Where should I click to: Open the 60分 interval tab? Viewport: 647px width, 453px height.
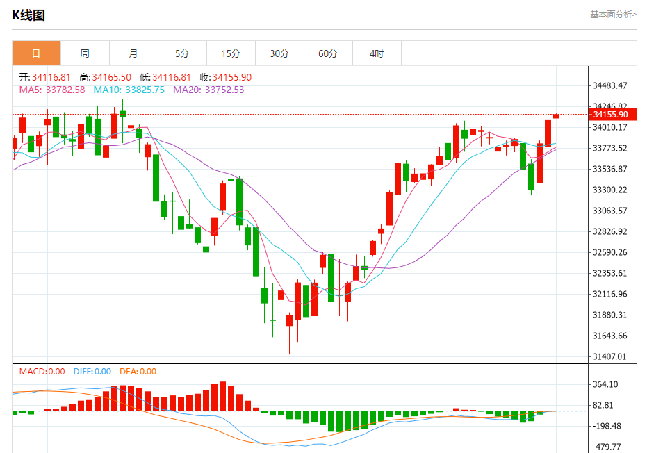329,53
